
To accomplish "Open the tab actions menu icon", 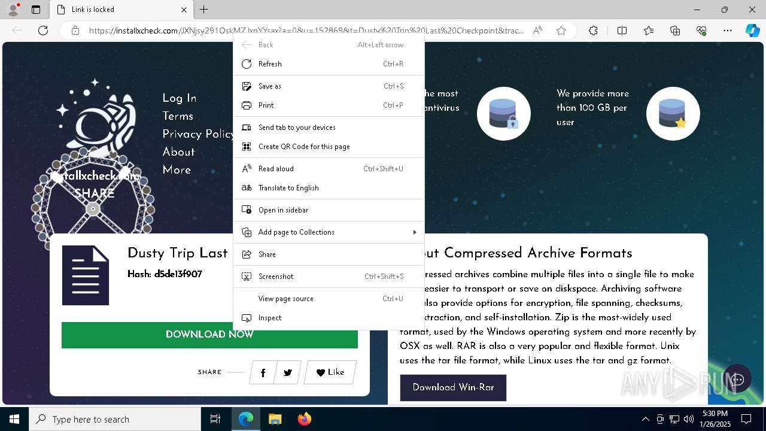I will pyautogui.click(x=36, y=10).
